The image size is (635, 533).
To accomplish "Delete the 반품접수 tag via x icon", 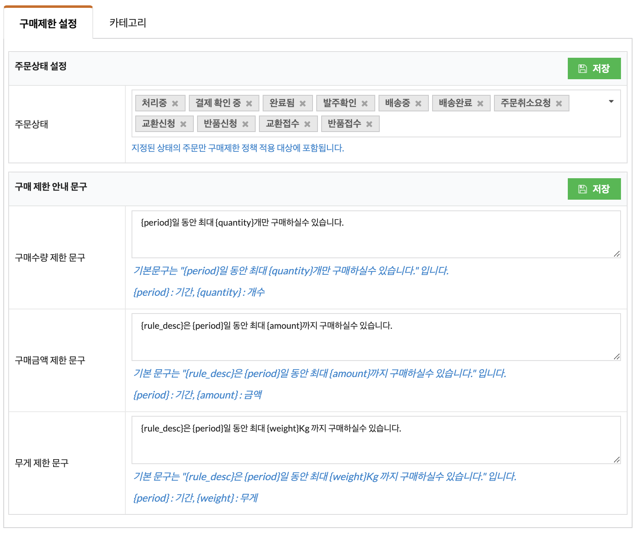I will [369, 124].
